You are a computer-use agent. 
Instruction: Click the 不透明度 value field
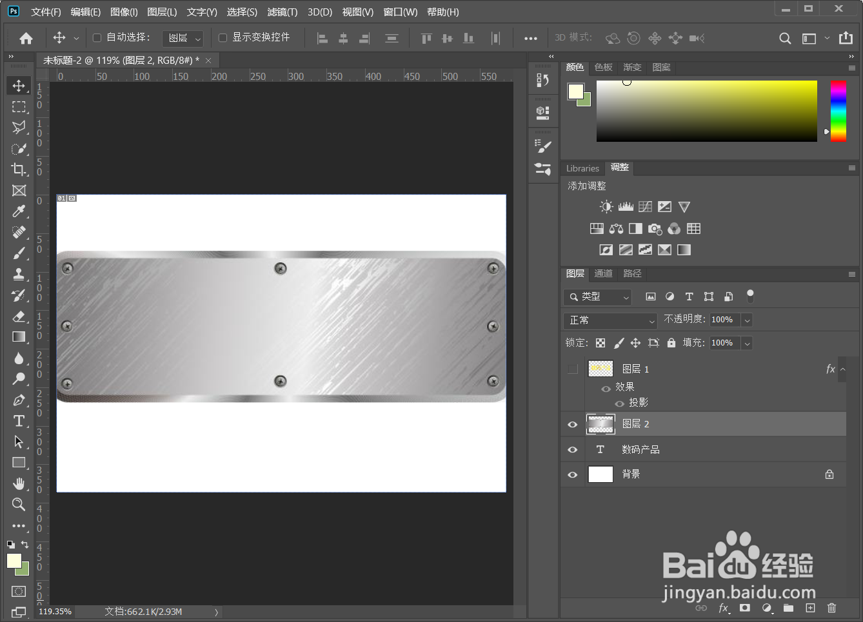(725, 320)
